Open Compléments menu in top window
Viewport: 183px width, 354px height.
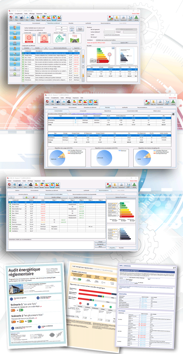point(18,14)
